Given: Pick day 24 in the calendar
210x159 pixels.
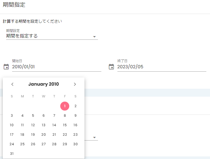Looking at the screenshot, I should [x=12, y=144].
